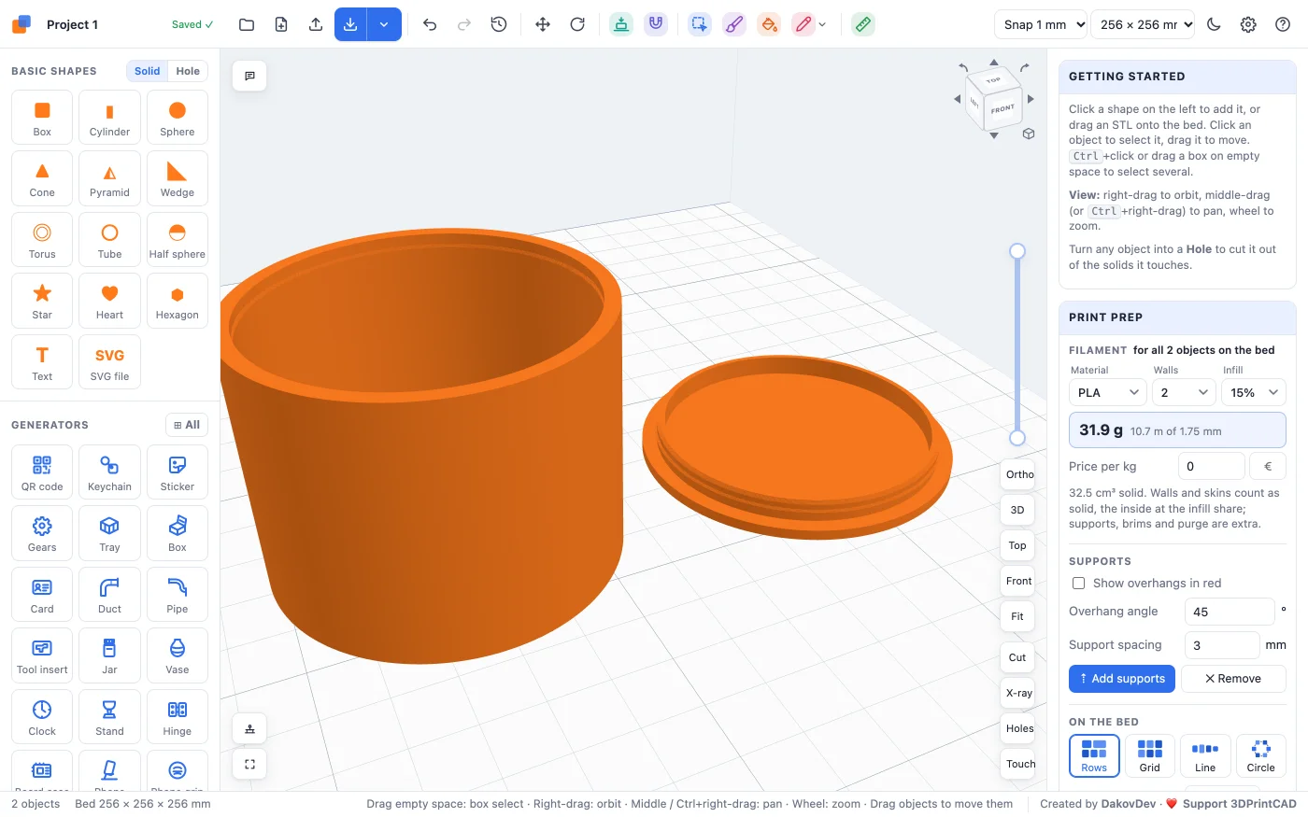This screenshot has height=817, width=1308.
Task: Add a Torus shape
Action: tap(42, 240)
